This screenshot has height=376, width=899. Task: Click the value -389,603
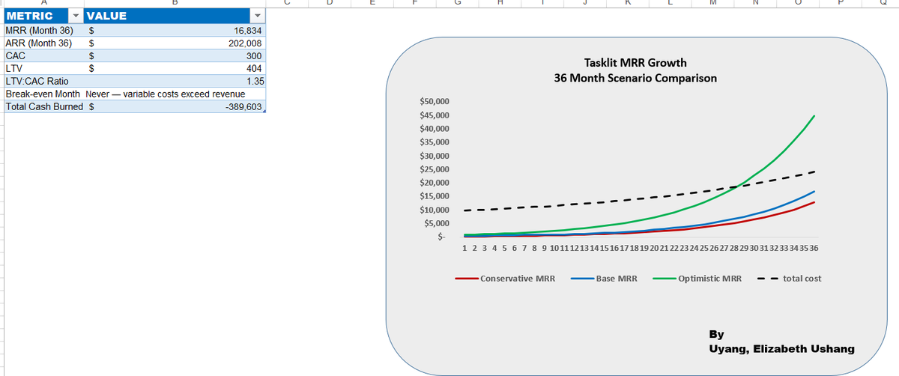(x=243, y=107)
